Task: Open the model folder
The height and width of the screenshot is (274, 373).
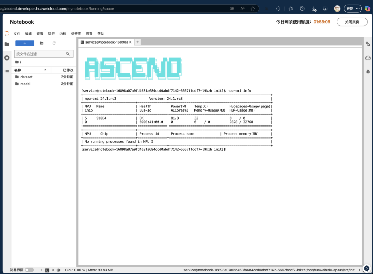Action: pyautogui.click(x=44, y=84)
